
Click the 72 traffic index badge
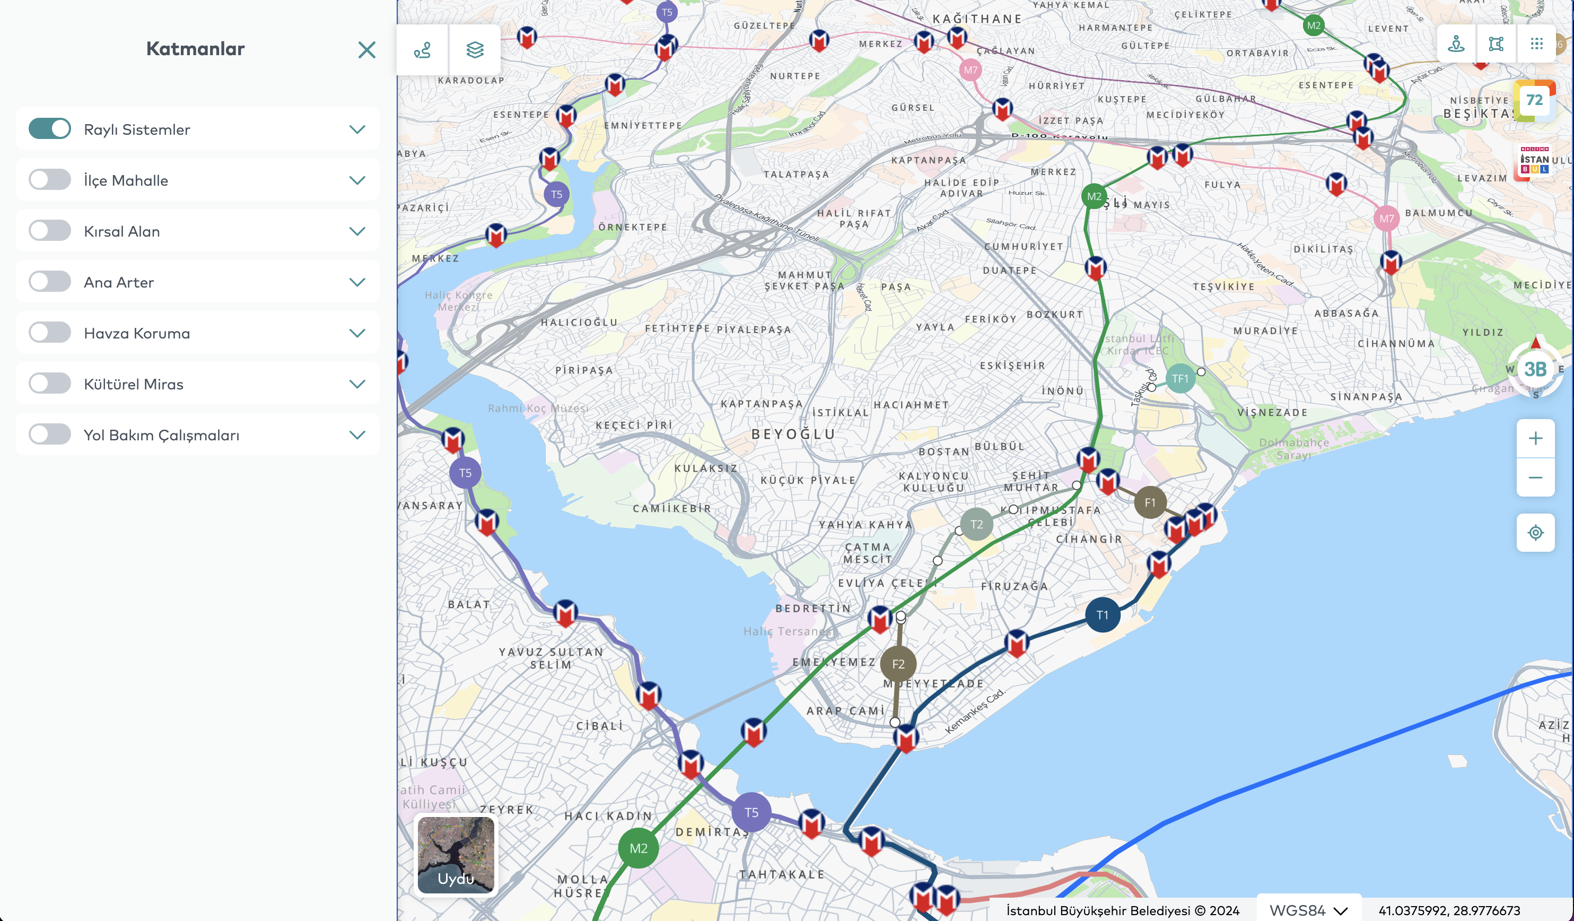click(x=1534, y=100)
